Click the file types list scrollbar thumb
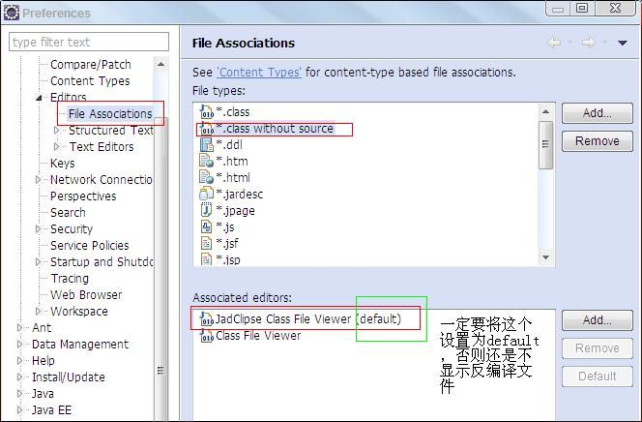Image resolution: width=642 pixels, height=422 pixels. pyautogui.click(x=545, y=144)
